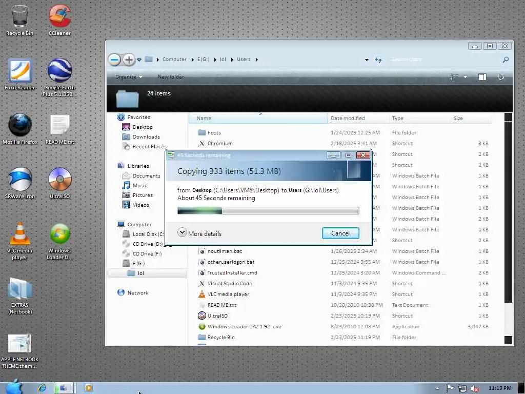Click the search magnifier icon
The height and width of the screenshot is (394, 525).
click(x=506, y=60)
